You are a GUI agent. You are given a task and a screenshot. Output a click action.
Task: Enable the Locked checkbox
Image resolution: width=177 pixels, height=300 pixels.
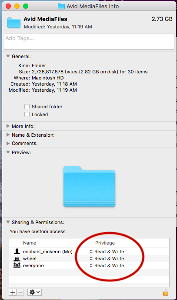pos(27,114)
